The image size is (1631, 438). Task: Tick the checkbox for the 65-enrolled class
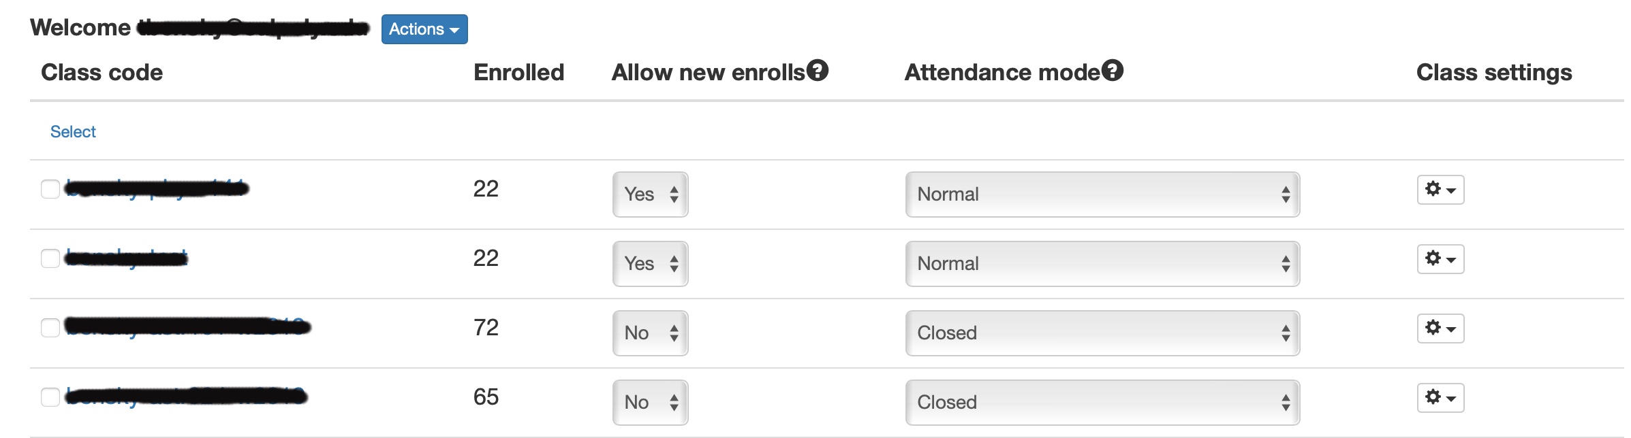point(50,397)
